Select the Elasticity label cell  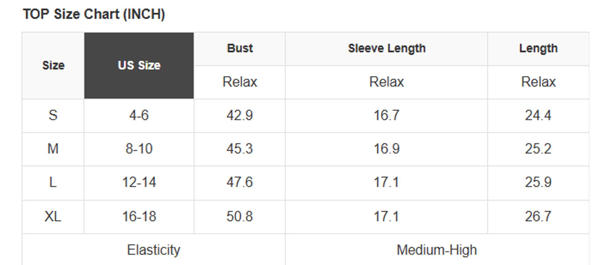tap(154, 250)
